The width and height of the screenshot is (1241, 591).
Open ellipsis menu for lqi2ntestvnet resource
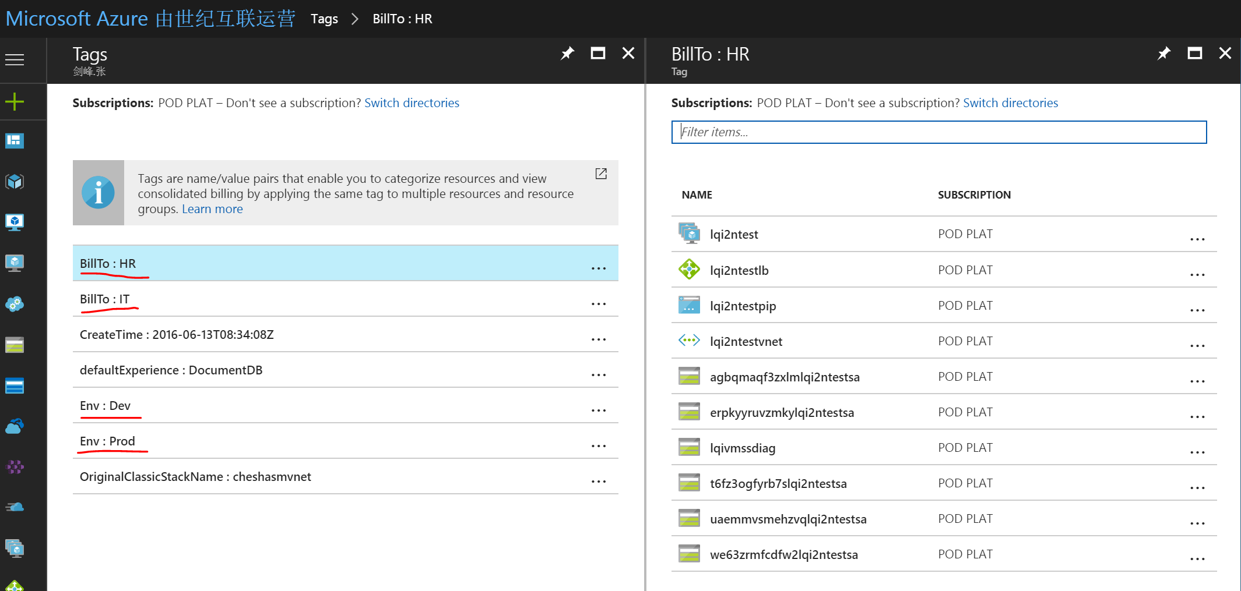point(1197,346)
